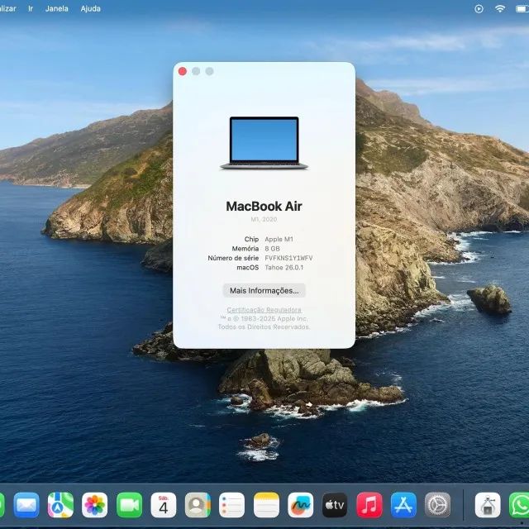Image resolution: width=529 pixels, height=529 pixels.
Task: Click the "Chip" label
Action: 251,239
